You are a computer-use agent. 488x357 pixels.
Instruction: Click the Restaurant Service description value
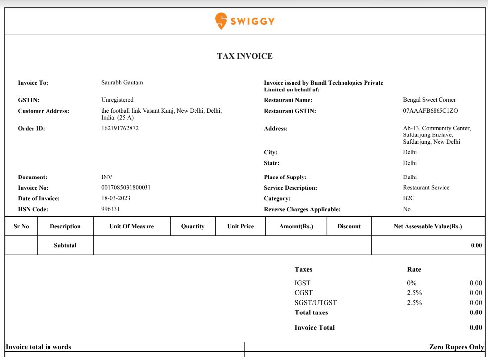pos(426,187)
